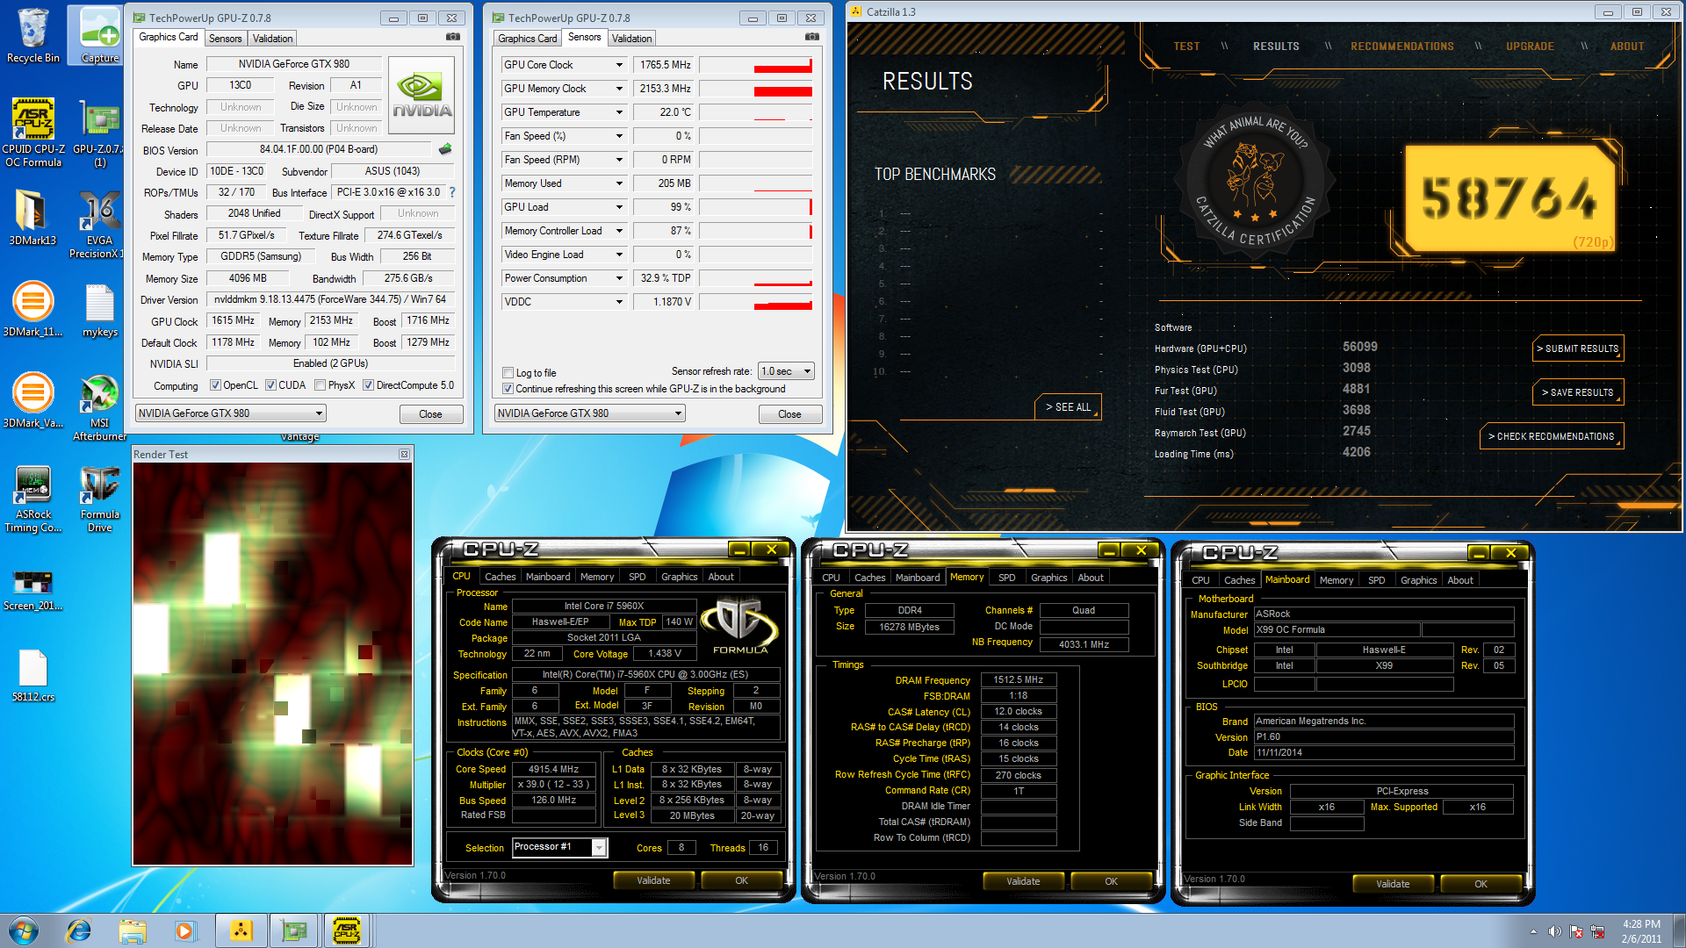
Task: Switch to Catzilla taskbar icon
Action: 241,930
